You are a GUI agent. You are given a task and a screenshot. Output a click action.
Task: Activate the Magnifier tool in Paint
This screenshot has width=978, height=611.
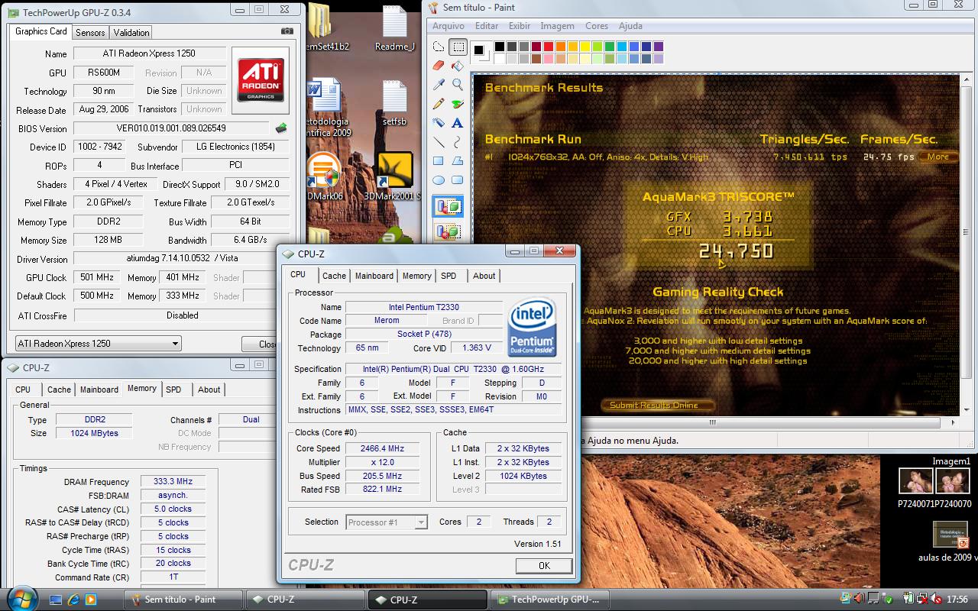(x=457, y=85)
